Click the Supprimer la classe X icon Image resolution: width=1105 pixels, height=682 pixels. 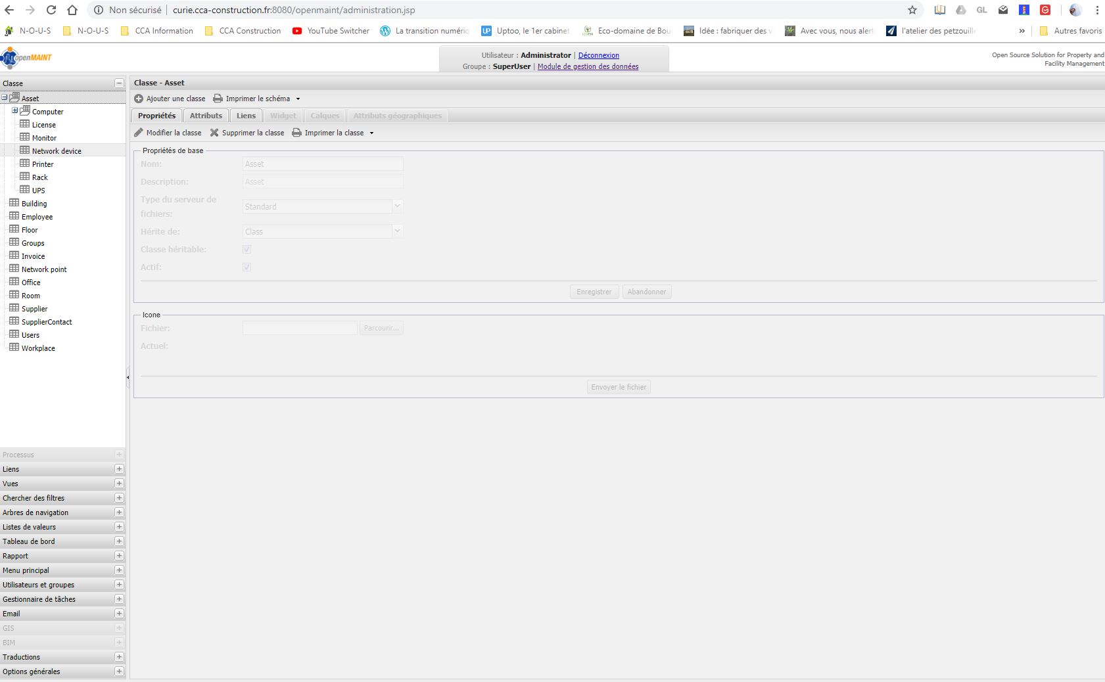214,133
